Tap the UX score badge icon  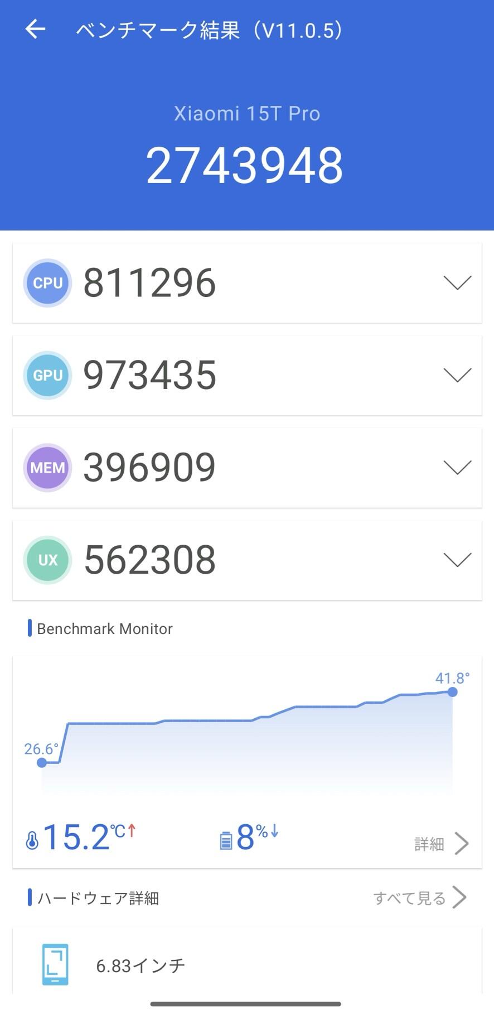[x=47, y=560]
